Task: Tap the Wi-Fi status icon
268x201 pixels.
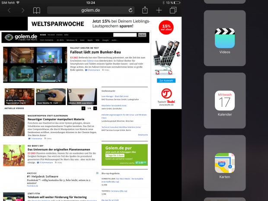Action: (x=18, y=3)
